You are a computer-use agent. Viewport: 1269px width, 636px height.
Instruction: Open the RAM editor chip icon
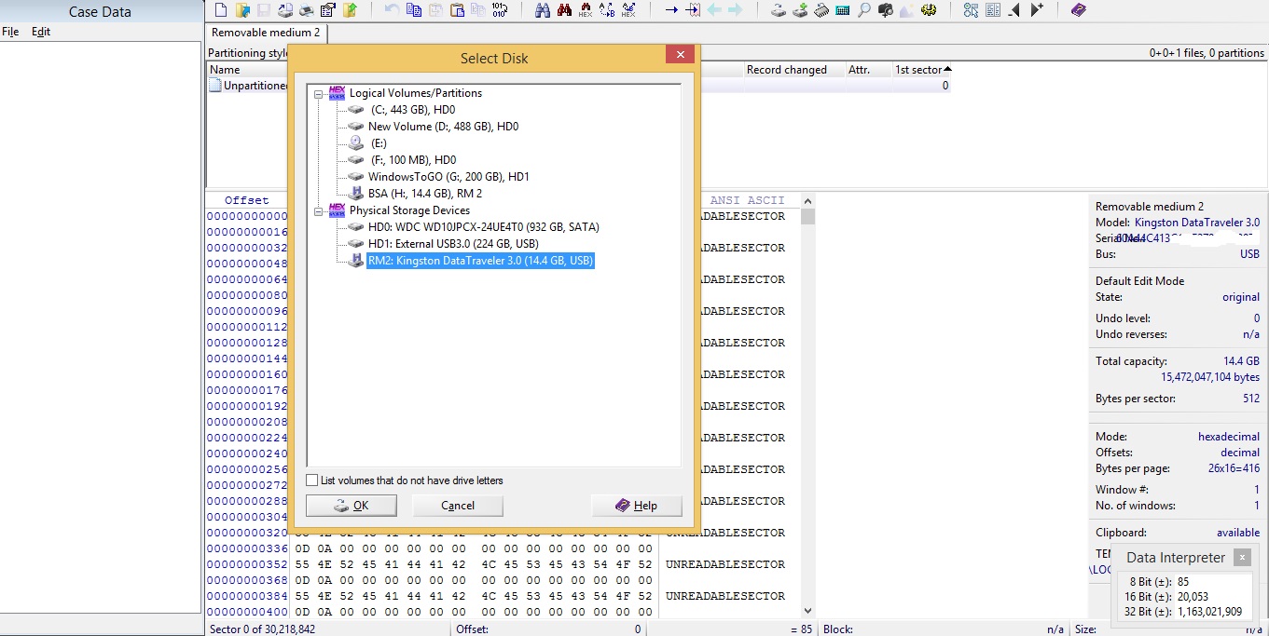(821, 10)
